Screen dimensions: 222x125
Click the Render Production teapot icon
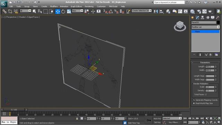[210, 11]
